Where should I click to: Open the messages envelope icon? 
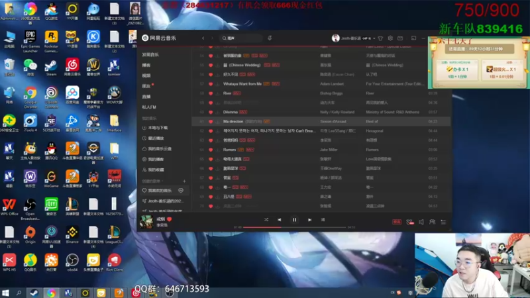(400, 38)
